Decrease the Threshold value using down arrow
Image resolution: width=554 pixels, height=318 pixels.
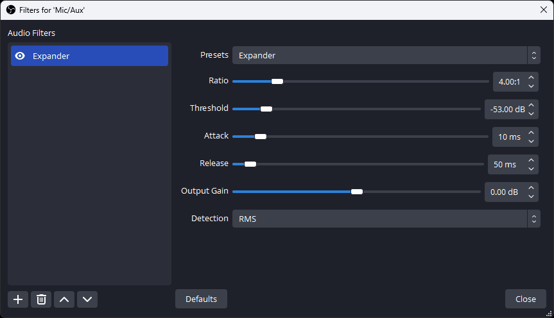click(x=531, y=113)
